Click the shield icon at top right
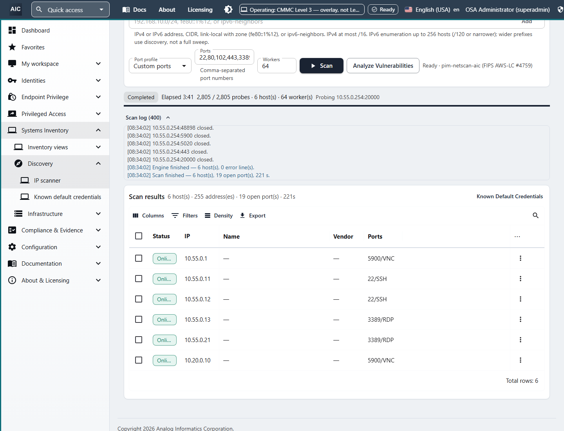Image resolution: width=564 pixels, height=431 pixels. [x=560, y=9]
